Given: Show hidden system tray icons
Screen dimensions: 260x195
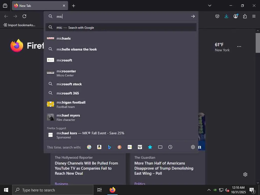Looking at the screenshot, I should (209, 190).
